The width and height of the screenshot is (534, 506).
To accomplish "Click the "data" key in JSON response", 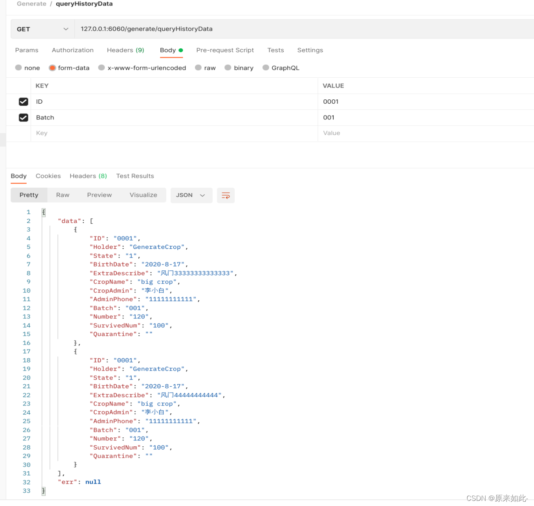I will coord(70,221).
